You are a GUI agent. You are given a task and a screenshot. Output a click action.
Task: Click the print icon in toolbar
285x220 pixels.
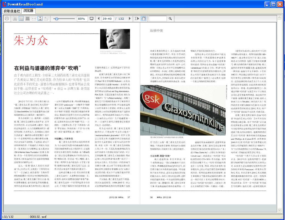click(x=7, y=19)
